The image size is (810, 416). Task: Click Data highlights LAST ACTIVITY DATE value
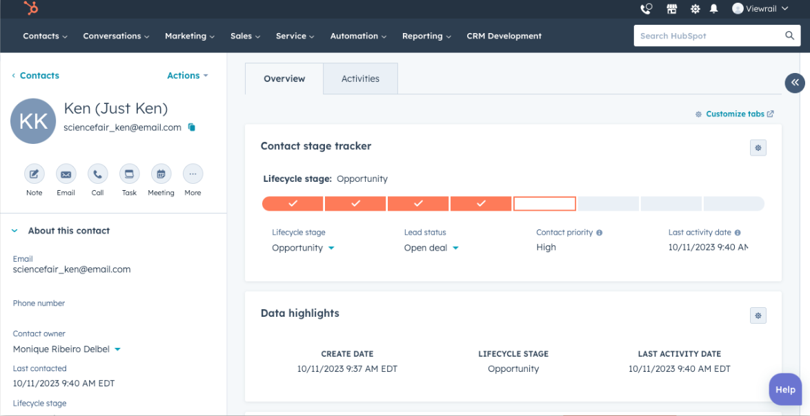pyautogui.click(x=680, y=369)
